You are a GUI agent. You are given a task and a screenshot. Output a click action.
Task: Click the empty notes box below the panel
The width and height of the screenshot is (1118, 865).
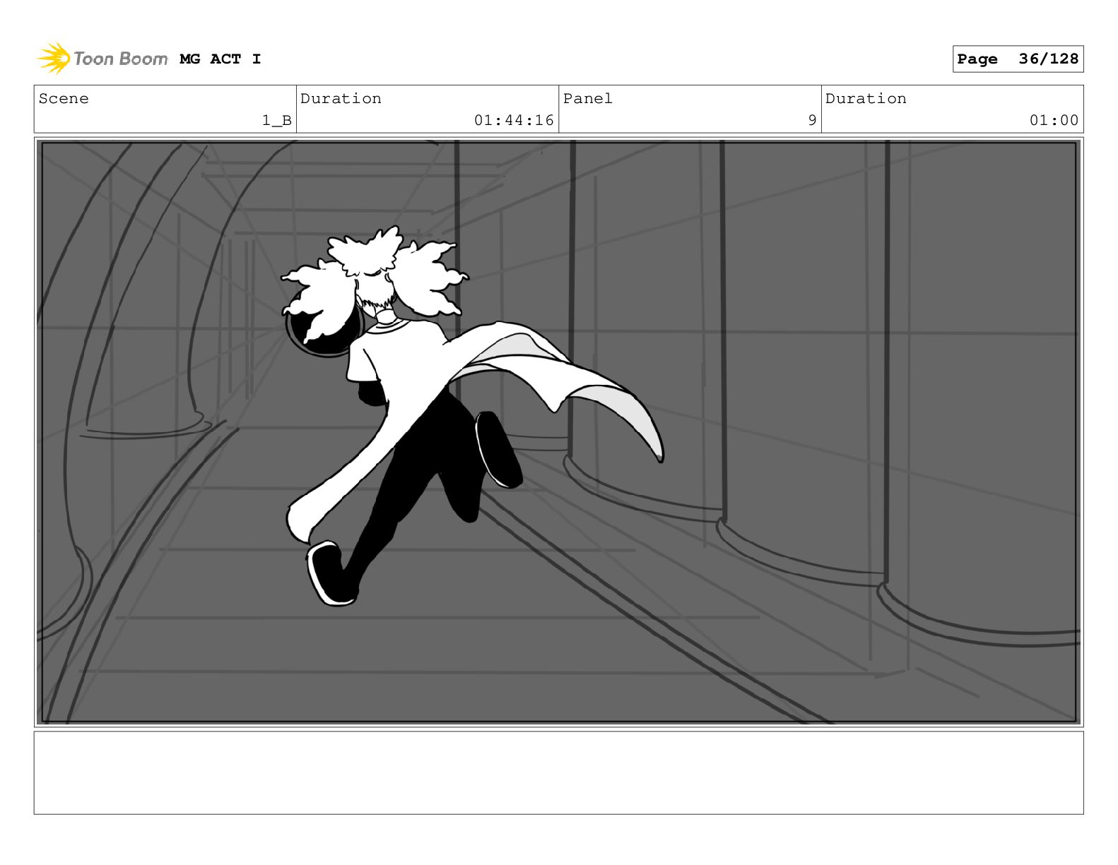tap(559, 772)
